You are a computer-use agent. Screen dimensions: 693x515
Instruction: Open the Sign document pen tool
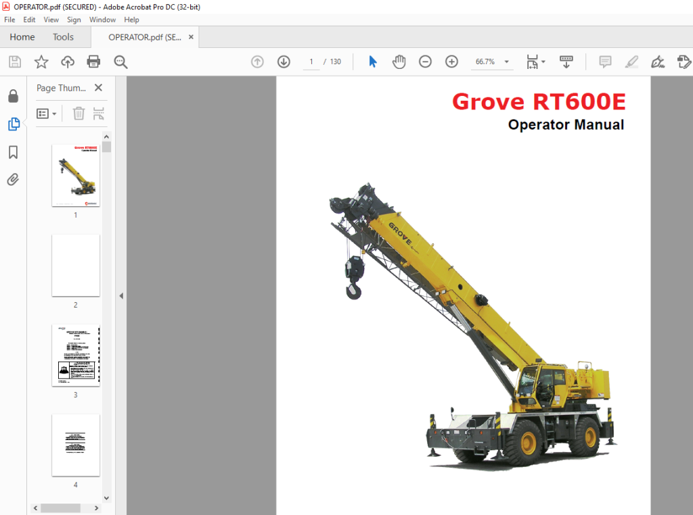pos(658,62)
